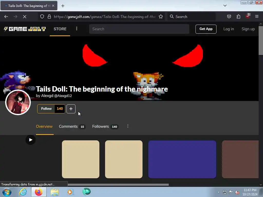Close the Tails Doll browser tab
263x197 pixels.
tap(53, 6)
